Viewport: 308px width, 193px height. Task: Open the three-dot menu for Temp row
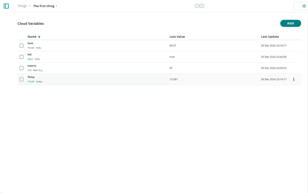pyautogui.click(x=294, y=79)
